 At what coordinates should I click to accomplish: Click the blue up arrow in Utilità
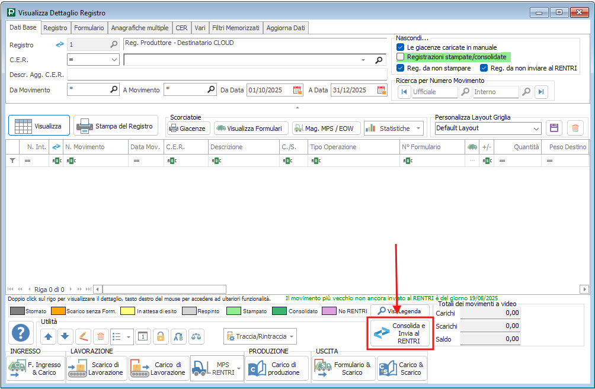pos(49,336)
